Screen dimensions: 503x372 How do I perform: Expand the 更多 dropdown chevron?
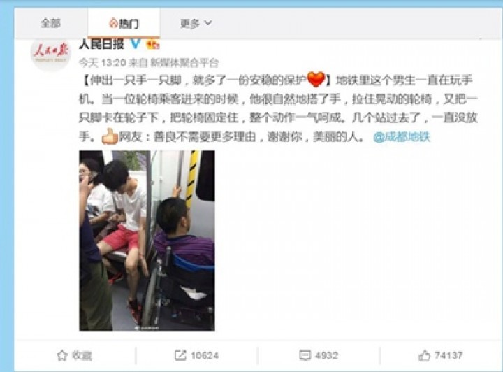click(x=208, y=23)
